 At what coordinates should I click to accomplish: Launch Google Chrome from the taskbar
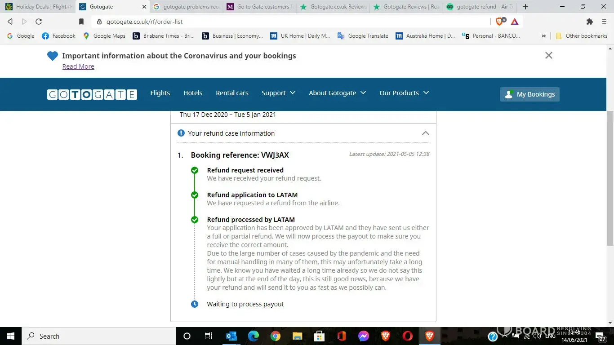click(276, 336)
